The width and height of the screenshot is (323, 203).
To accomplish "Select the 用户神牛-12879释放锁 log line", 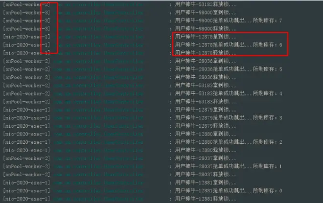I will [x=206, y=126].
